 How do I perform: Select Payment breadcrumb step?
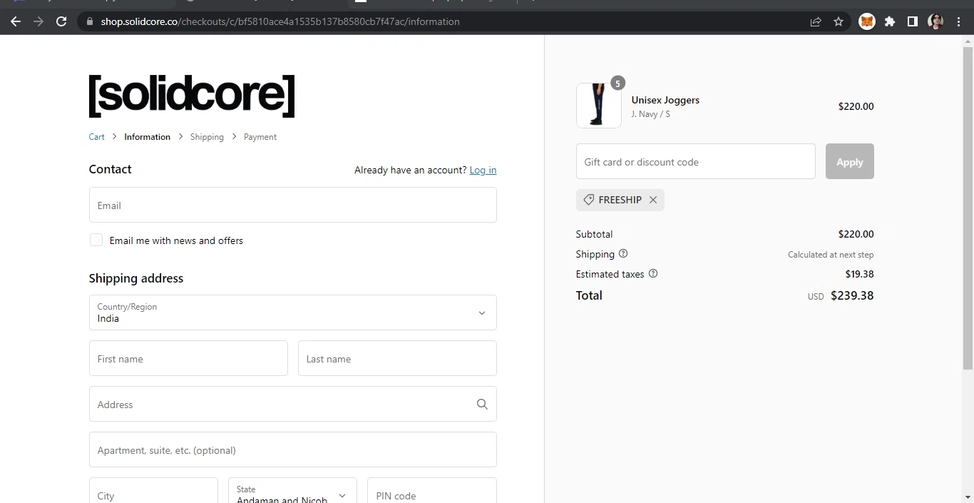pyautogui.click(x=260, y=137)
